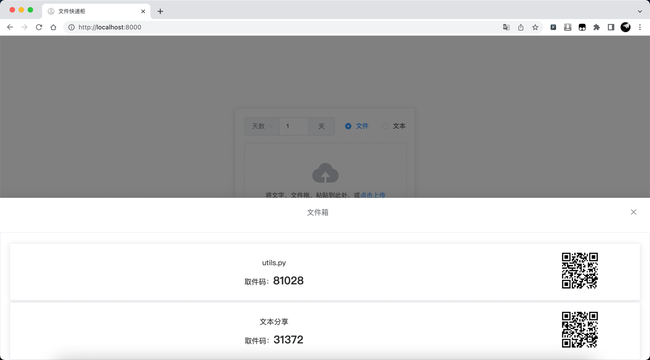The width and height of the screenshot is (650, 360).
Task: Bookmark the page via the star icon
Action: click(535, 27)
